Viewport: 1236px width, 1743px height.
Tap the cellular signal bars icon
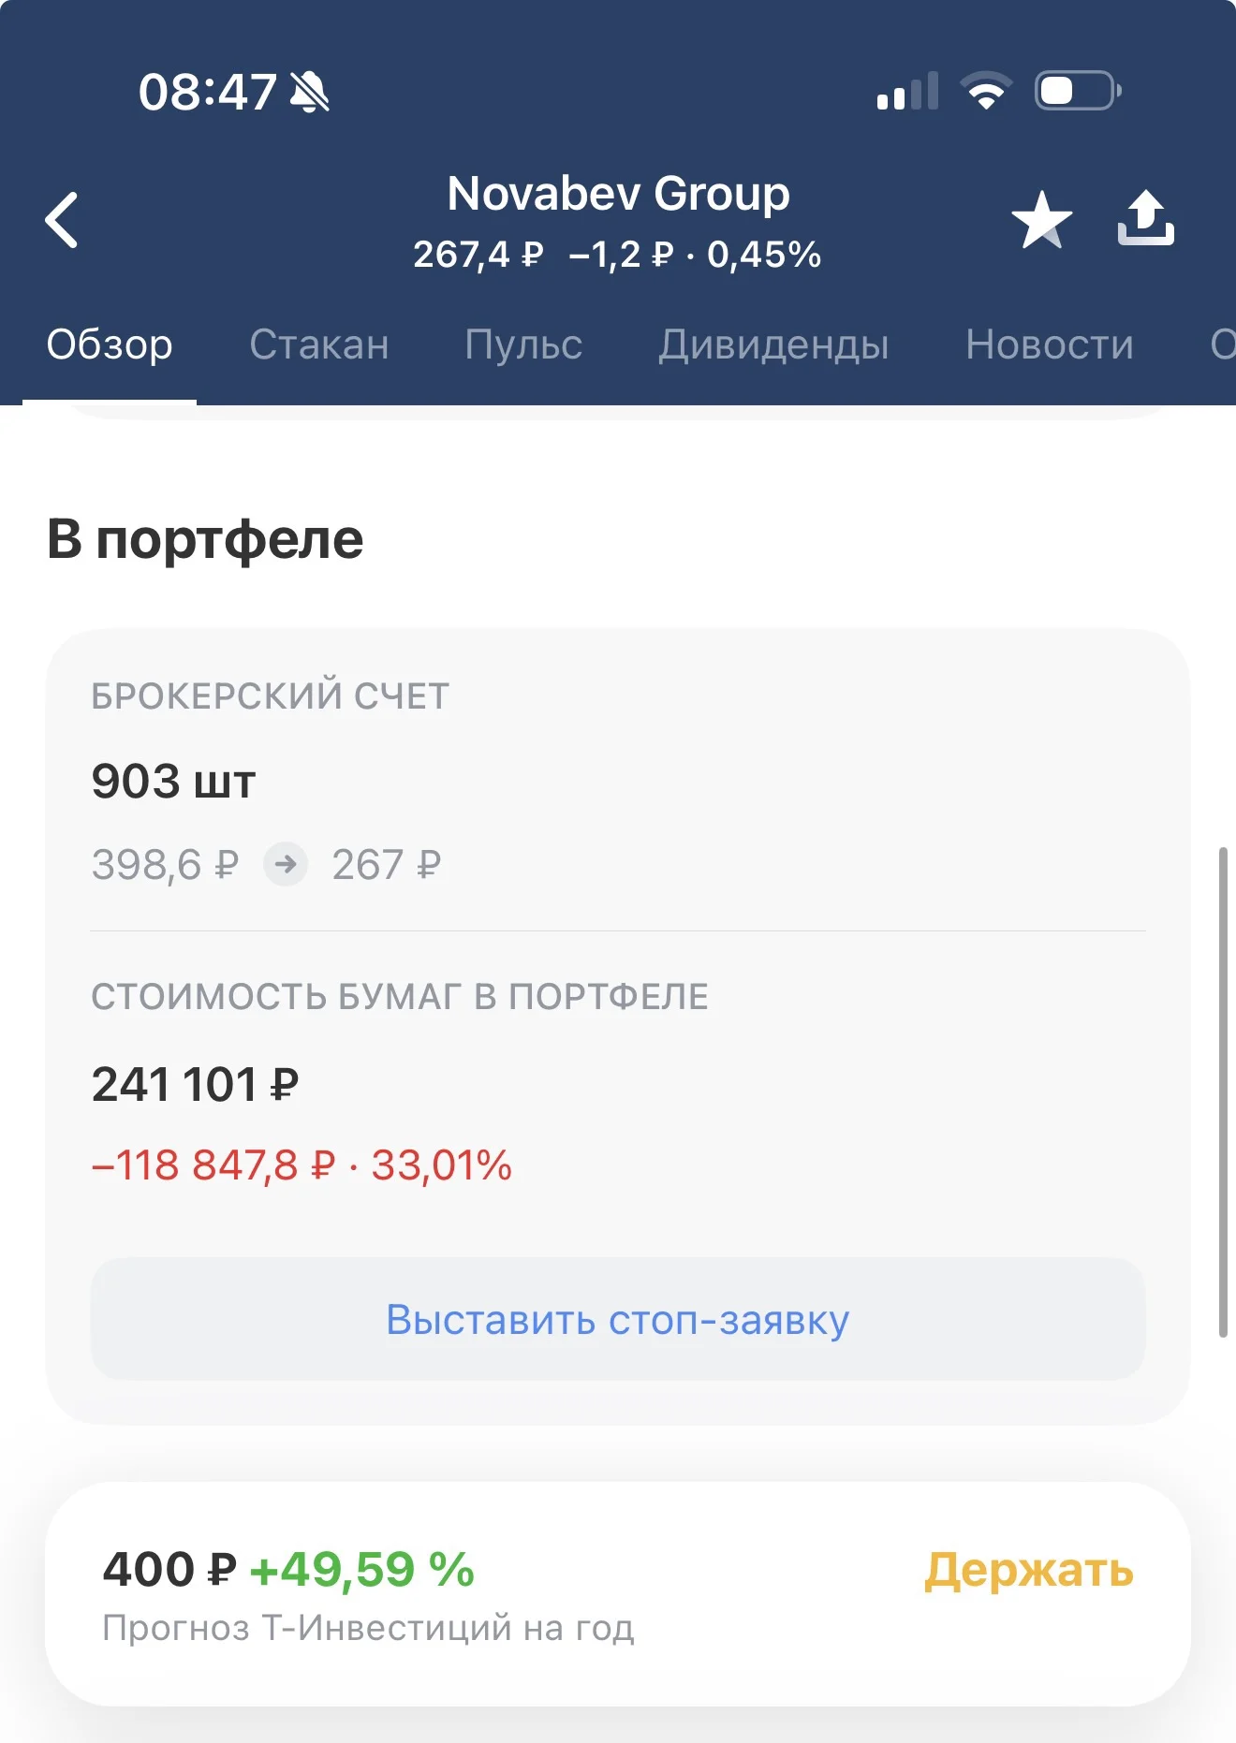[907, 91]
